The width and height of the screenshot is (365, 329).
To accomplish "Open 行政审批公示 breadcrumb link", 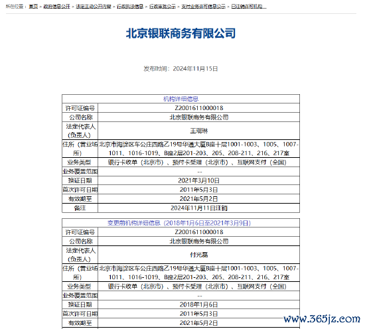I will (163, 7).
